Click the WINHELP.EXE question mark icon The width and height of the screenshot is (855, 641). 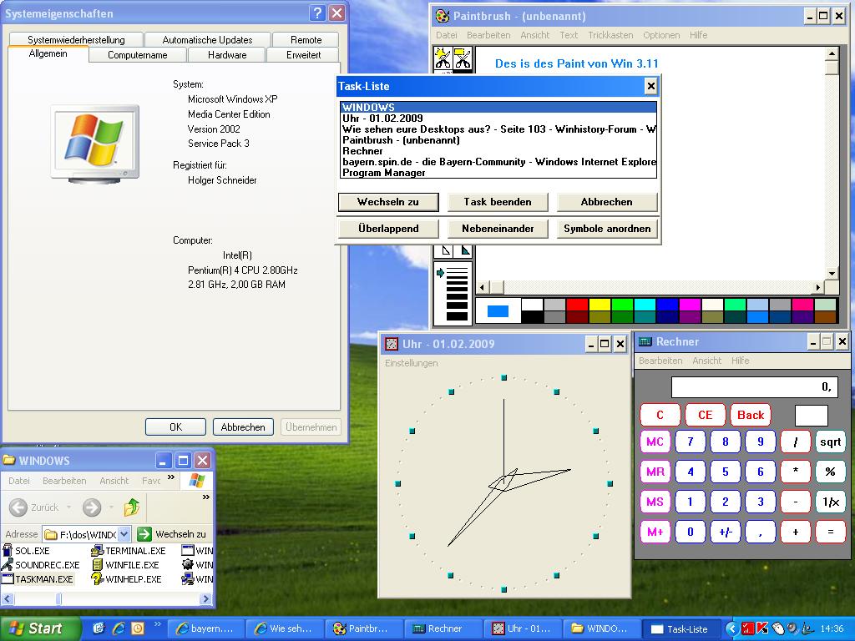[x=98, y=579]
